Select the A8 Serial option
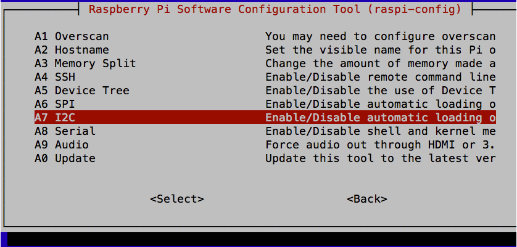517x247 pixels. [65, 131]
